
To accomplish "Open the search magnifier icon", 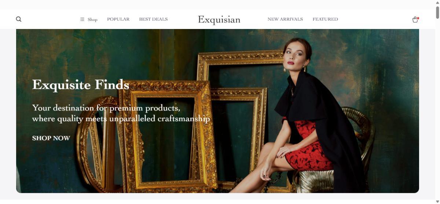I will (19, 19).
